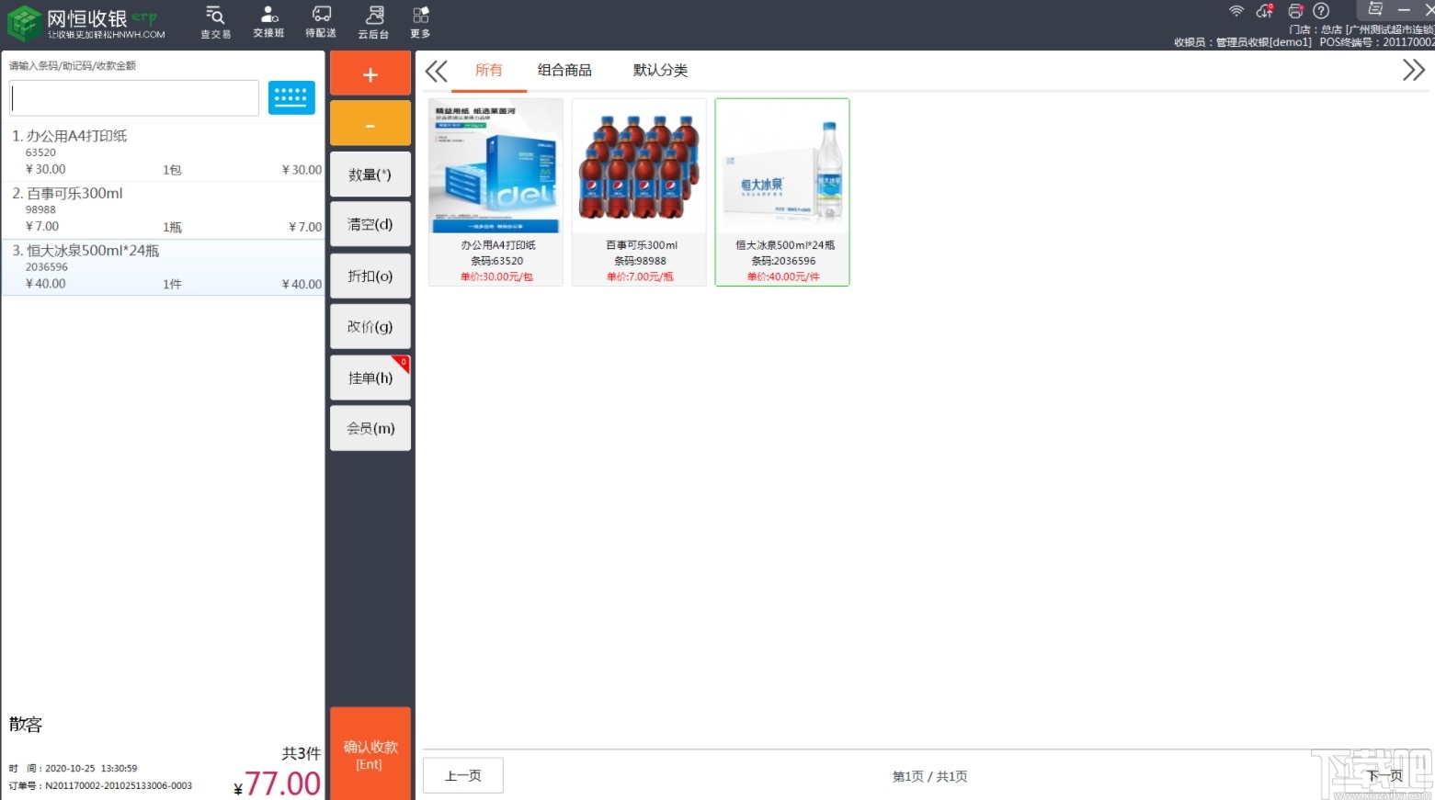Click 挂单(h) to hold the order
Screen dimensions: 1435x800
370,377
